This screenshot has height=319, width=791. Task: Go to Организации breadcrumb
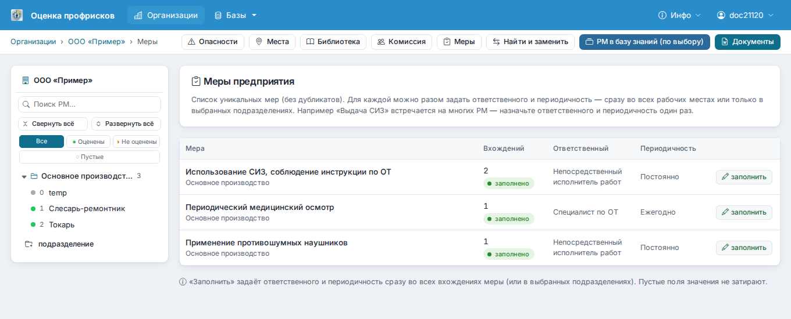[33, 42]
